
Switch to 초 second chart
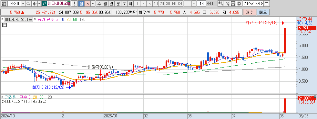click(x=124, y=4)
